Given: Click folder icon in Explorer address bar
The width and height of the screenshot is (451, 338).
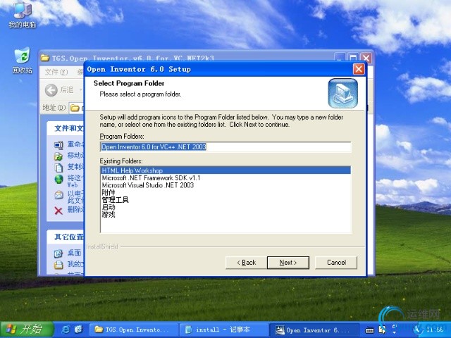Looking at the screenshot, I should pyautogui.click(x=75, y=108).
